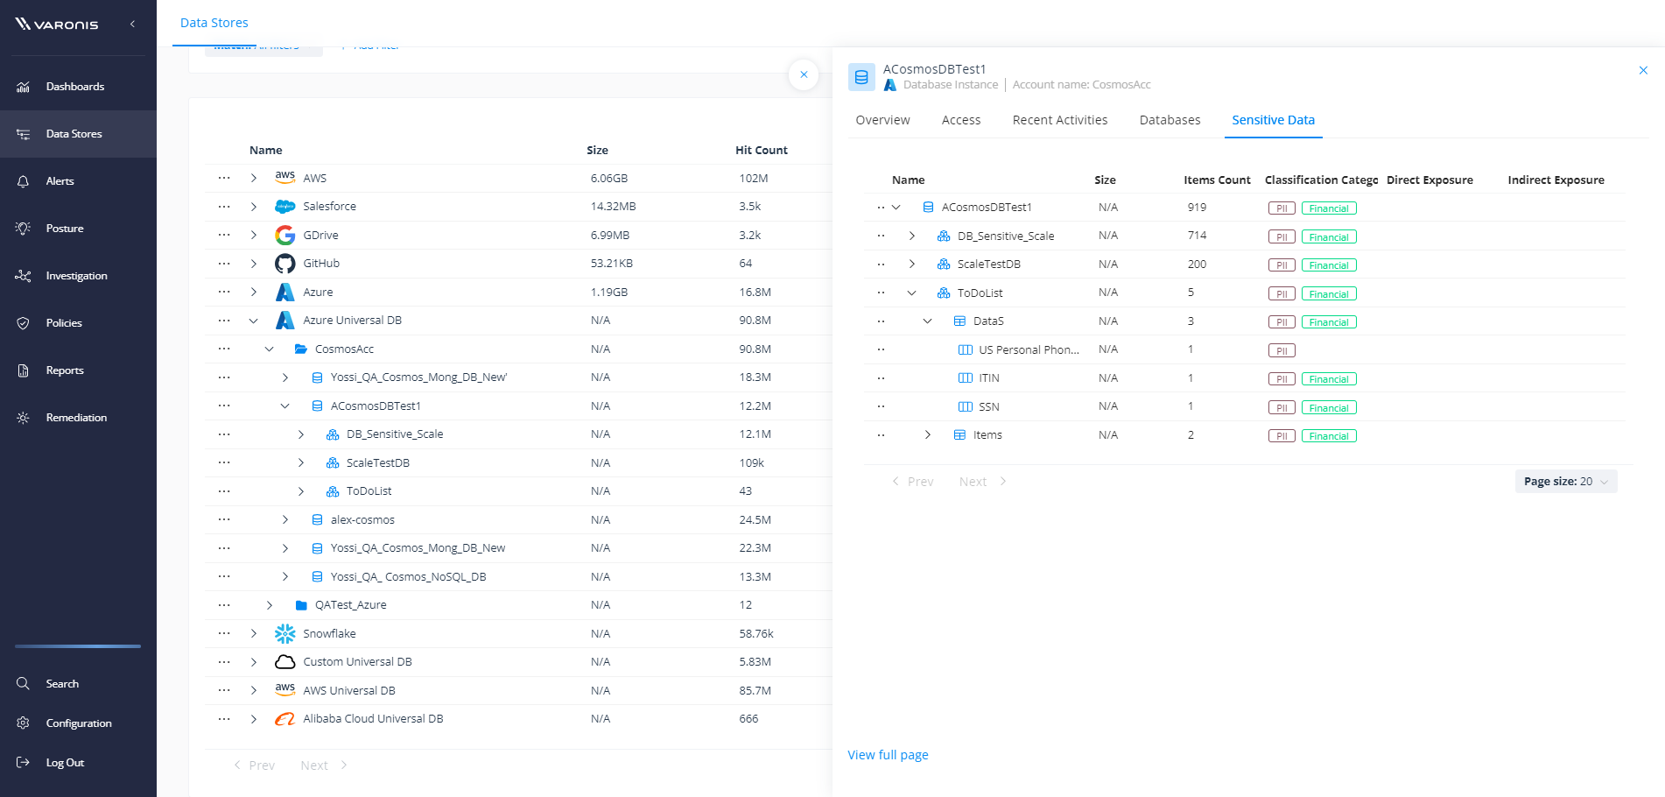Image resolution: width=1665 pixels, height=797 pixels.
Task: Click the items count 714 value
Action: (x=1197, y=236)
